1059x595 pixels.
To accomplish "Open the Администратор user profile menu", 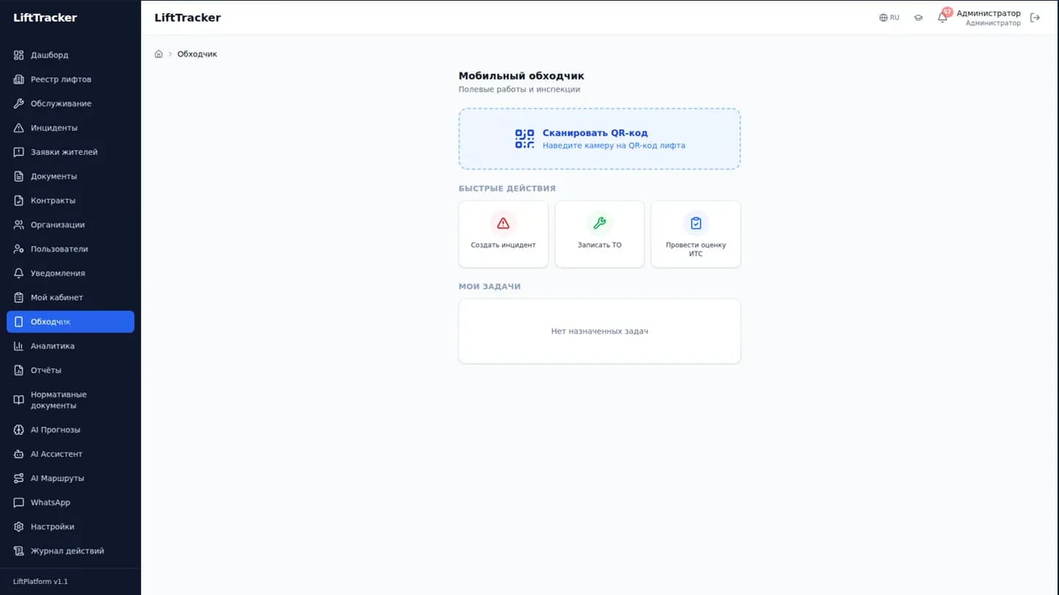I will pyautogui.click(x=988, y=18).
